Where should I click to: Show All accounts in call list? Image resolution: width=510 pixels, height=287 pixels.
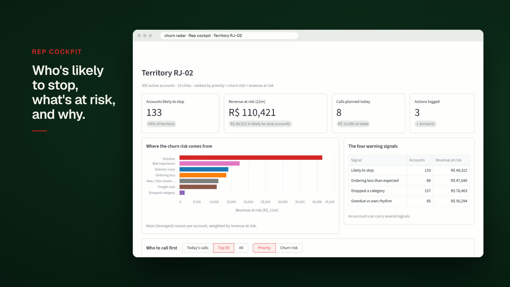(x=241, y=248)
